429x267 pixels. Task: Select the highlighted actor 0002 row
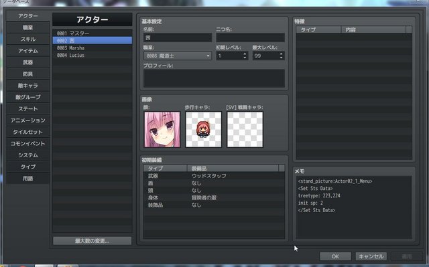click(x=93, y=41)
